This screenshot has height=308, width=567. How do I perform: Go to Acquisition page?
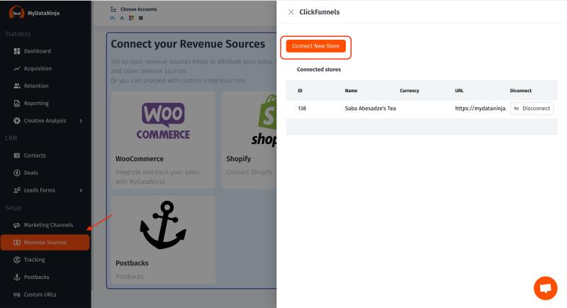tap(38, 68)
